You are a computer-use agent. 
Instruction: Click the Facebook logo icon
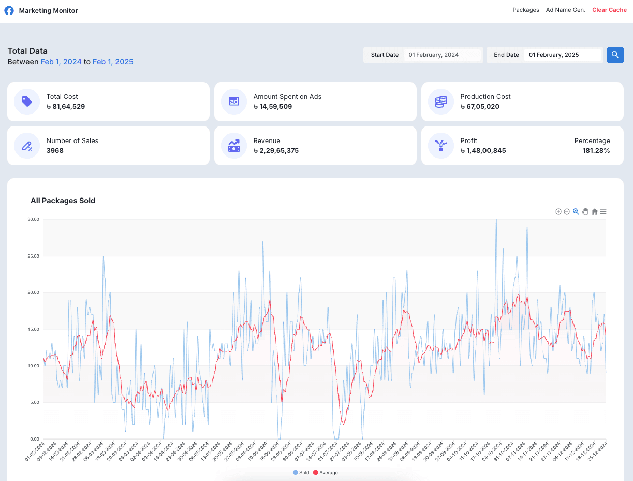click(x=9, y=10)
